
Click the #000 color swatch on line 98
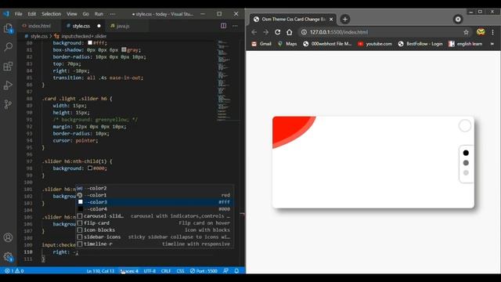pyautogui.click(x=90, y=168)
